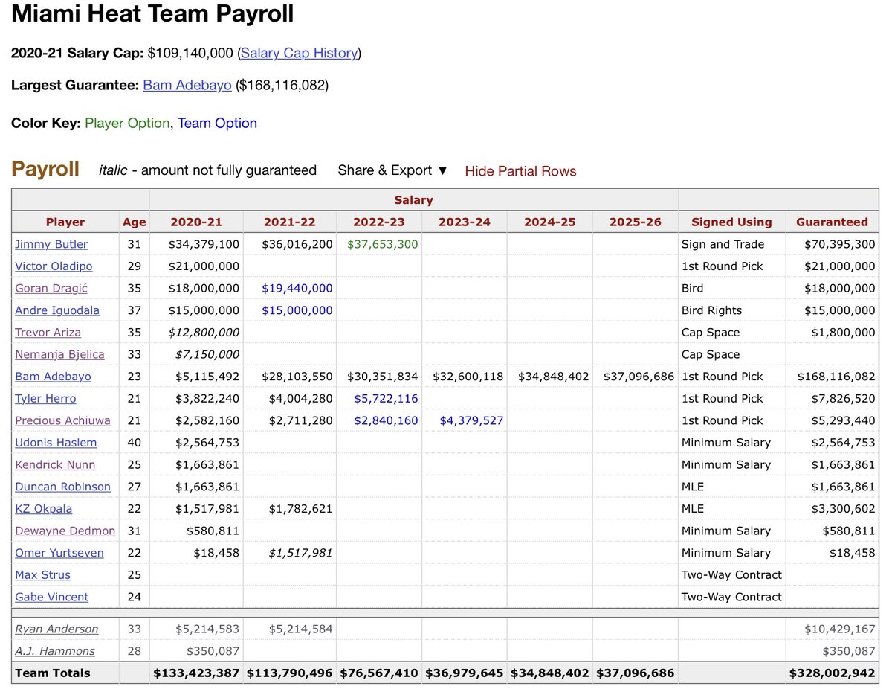Open Goran Dragić's player page
This screenshot has width=892, height=692.
(x=52, y=288)
